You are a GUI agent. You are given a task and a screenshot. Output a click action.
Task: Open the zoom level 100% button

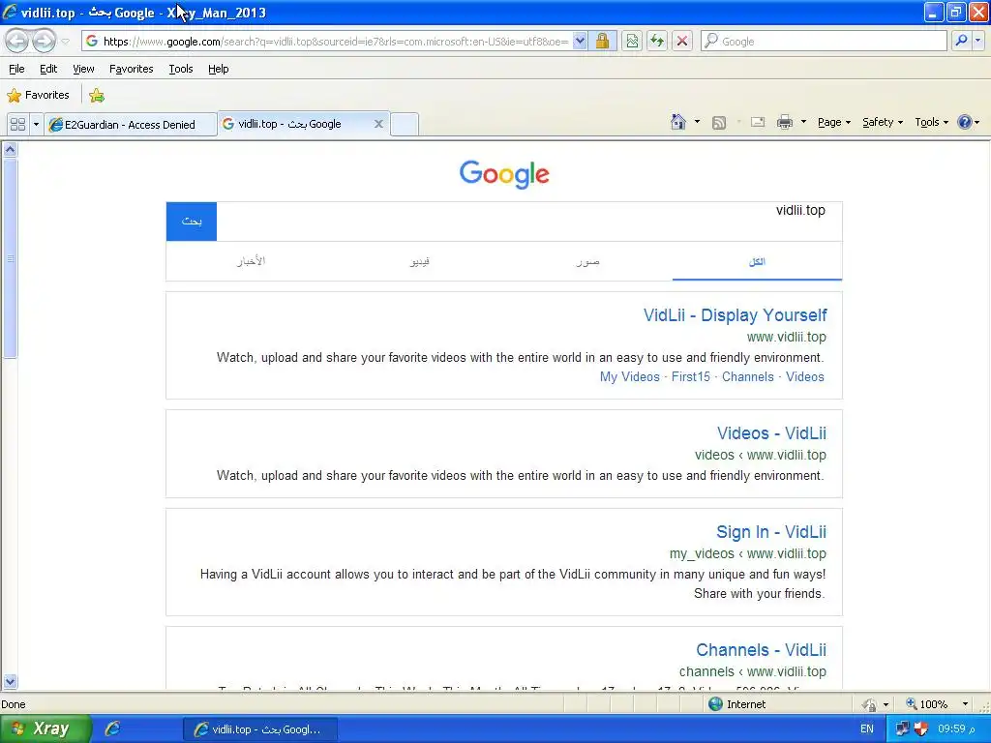pos(927,704)
